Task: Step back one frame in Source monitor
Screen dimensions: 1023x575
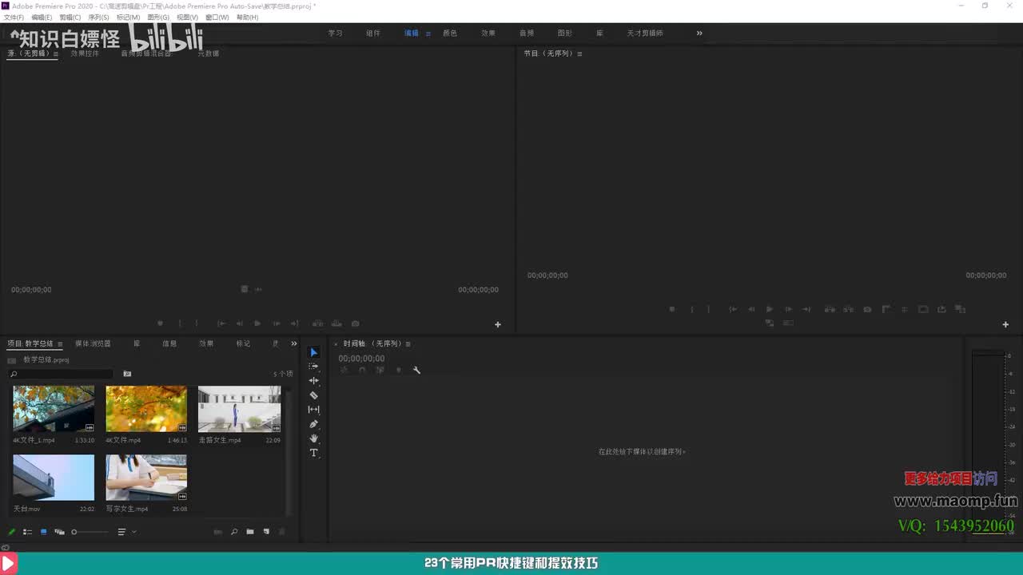Action: coord(239,323)
